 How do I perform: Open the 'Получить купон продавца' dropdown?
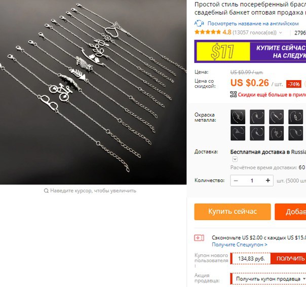click(x=269, y=279)
